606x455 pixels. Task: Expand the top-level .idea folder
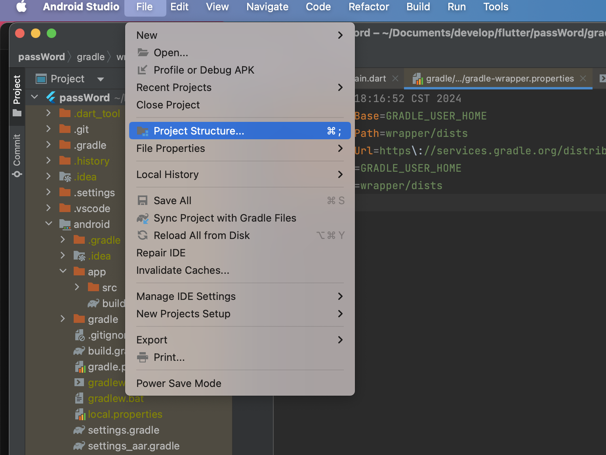pos(48,176)
